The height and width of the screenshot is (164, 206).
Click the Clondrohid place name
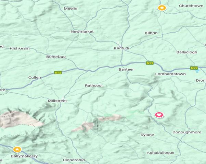(74, 160)
